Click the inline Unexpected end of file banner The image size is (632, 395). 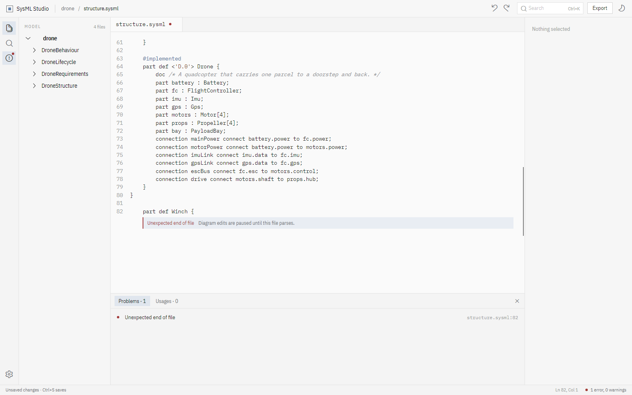[x=328, y=223]
